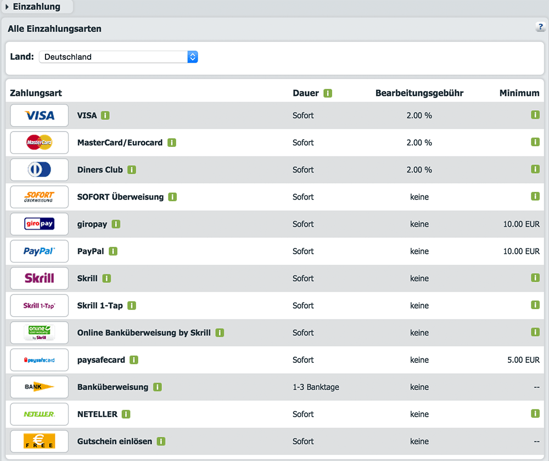
Task: Select the MasterCard logo thumbnail
Action: [39, 143]
